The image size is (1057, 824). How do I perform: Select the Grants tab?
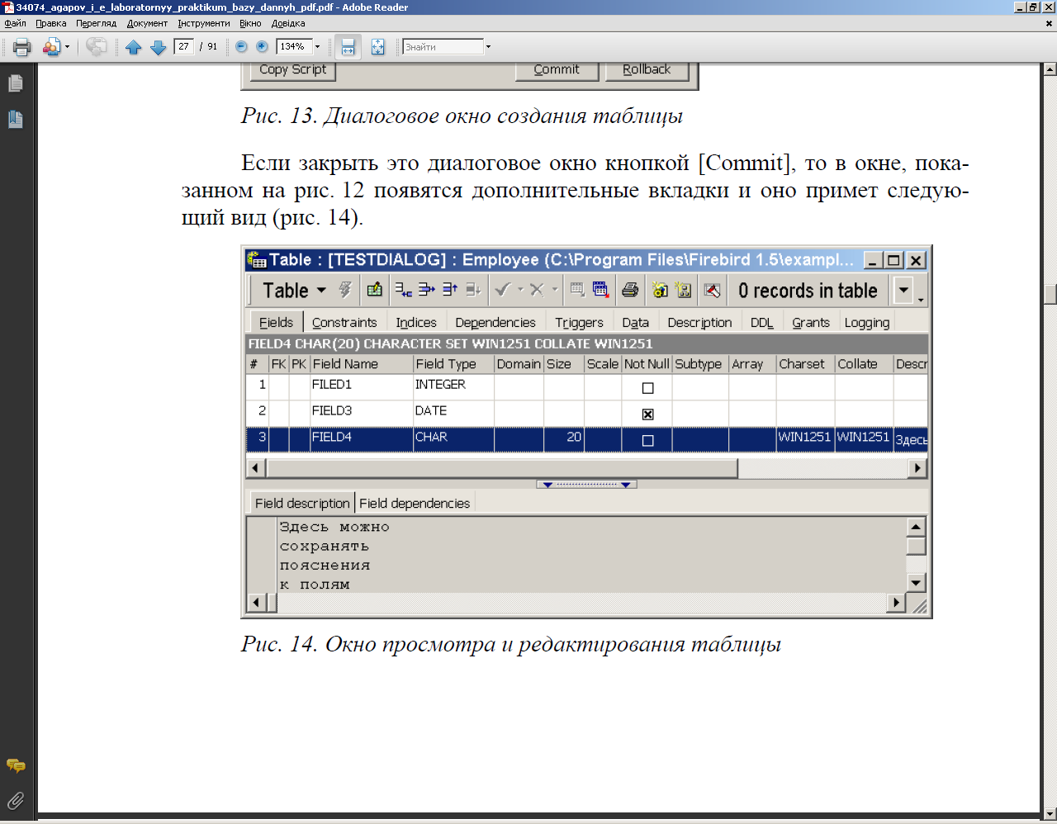point(811,322)
